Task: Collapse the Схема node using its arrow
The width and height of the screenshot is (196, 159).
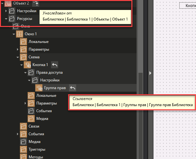Action: pos(18,57)
